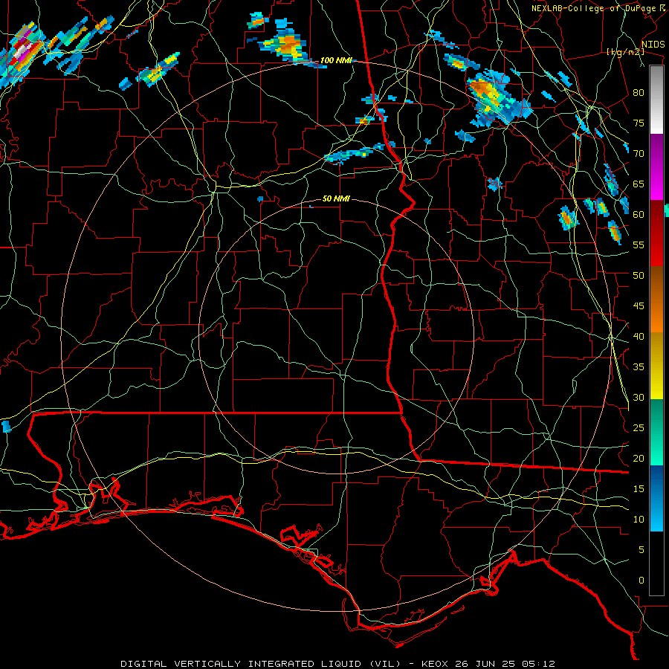
Task: Click the 40 value on the color scale
Action: 639,336
